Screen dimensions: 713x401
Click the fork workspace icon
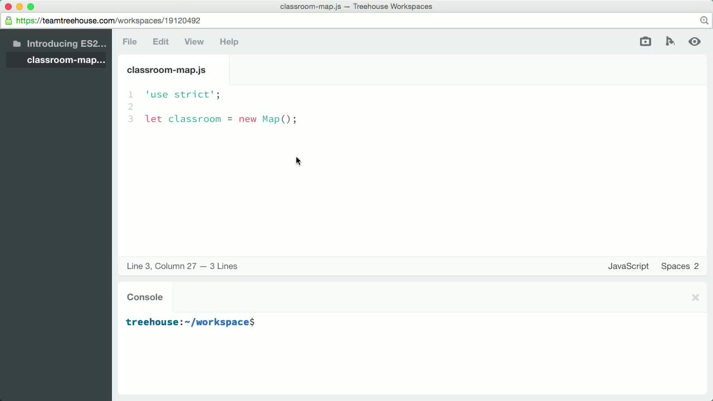tap(670, 42)
